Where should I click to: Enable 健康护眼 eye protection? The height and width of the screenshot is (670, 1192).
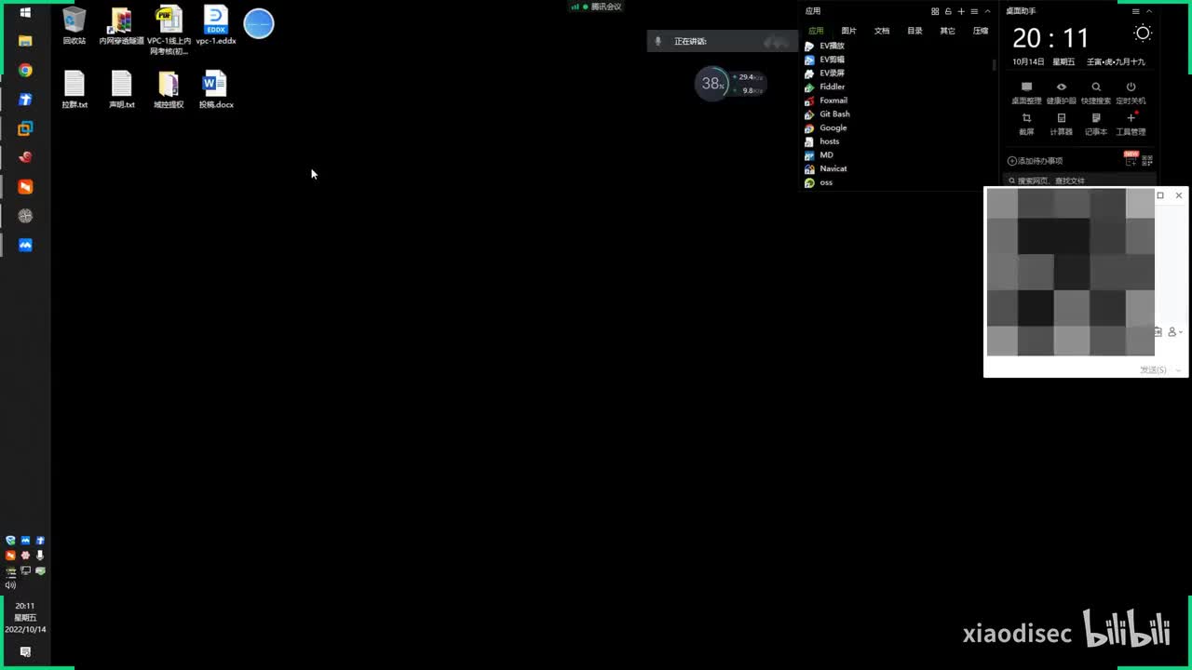pos(1061,93)
